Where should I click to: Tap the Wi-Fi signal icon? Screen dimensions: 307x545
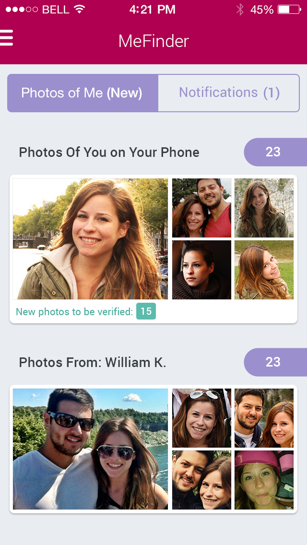tap(80, 10)
